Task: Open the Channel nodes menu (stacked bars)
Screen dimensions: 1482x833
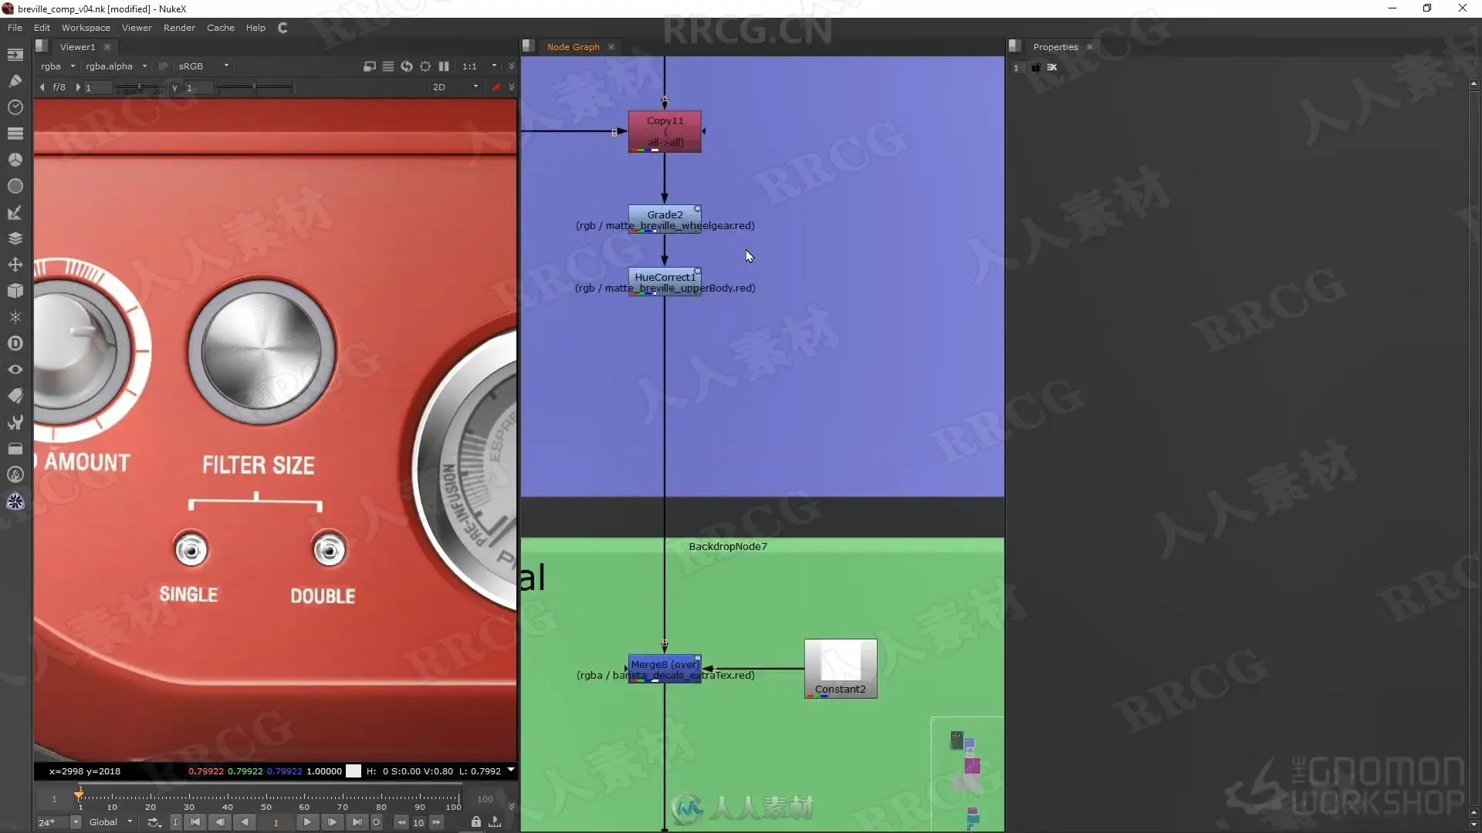Action: [x=15, y=133]
